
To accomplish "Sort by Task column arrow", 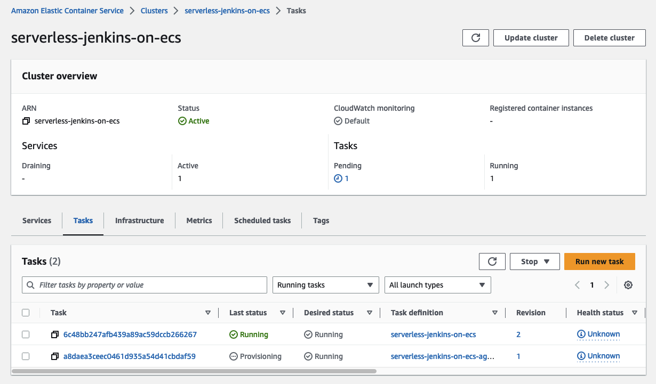I will click(x=208, y=313).
